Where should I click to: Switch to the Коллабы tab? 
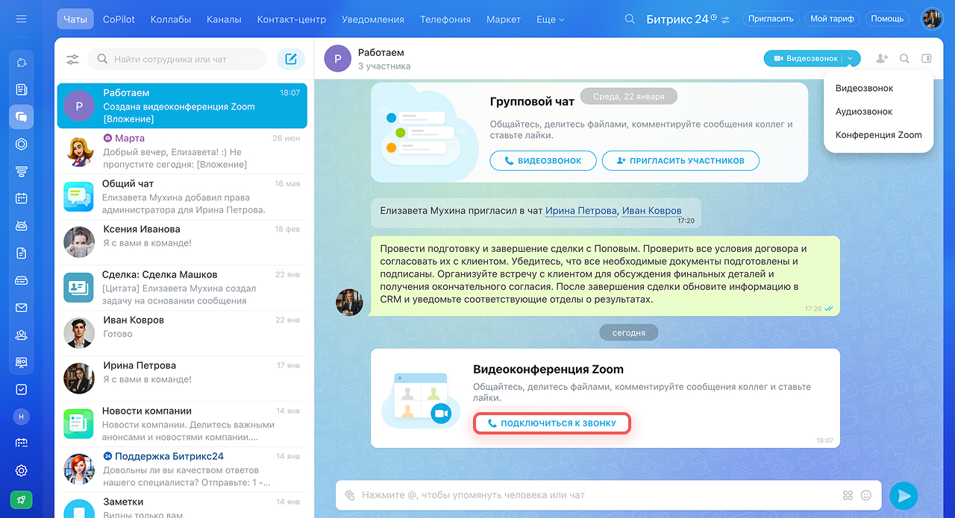click(x=171, y=19)
